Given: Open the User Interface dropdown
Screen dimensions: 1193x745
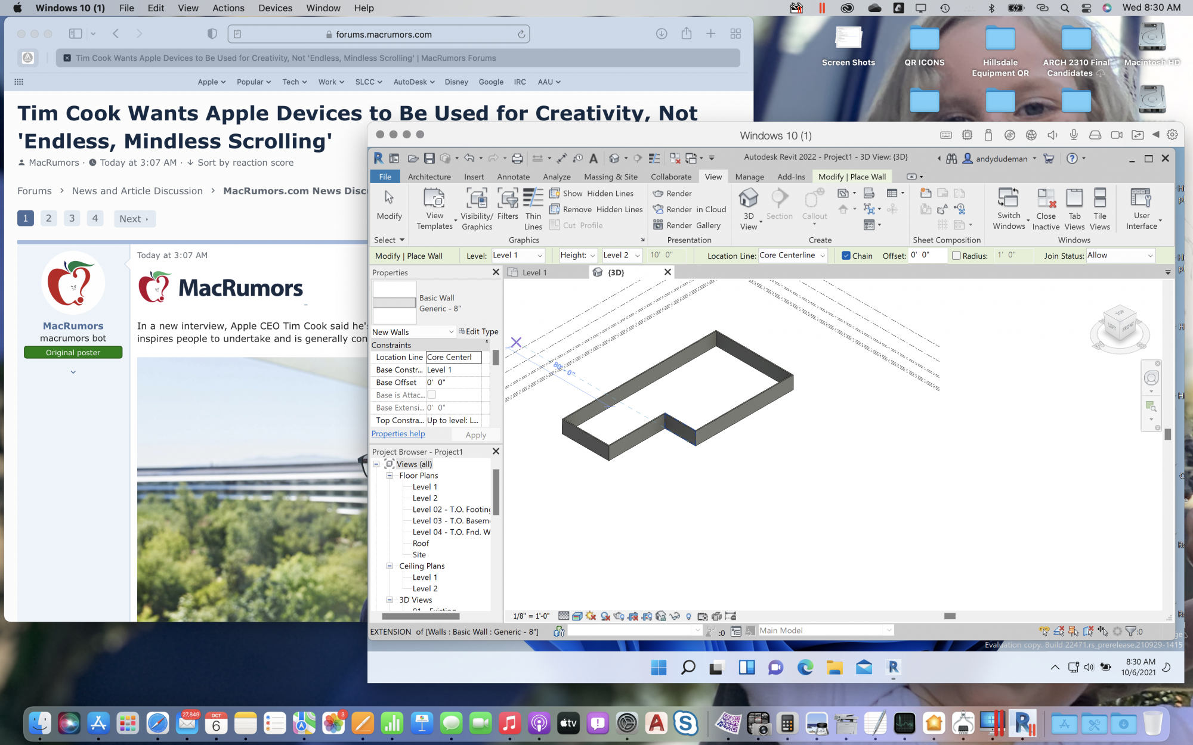Looking at the screenshot, I should pyautogui.click(x=1142, y=208).
